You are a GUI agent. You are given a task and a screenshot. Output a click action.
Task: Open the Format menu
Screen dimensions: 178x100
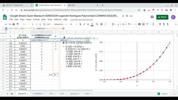36,19
